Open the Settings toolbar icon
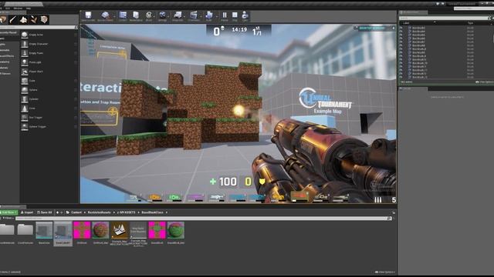Image resolution: width=494 pixels, height=277 pixels. pyautogui.click(x=162, y=15)
